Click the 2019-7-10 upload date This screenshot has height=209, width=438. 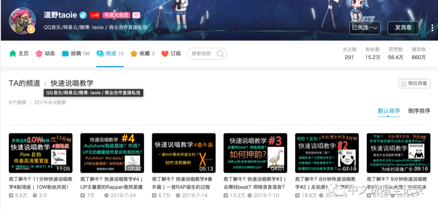tap(264, 195)
